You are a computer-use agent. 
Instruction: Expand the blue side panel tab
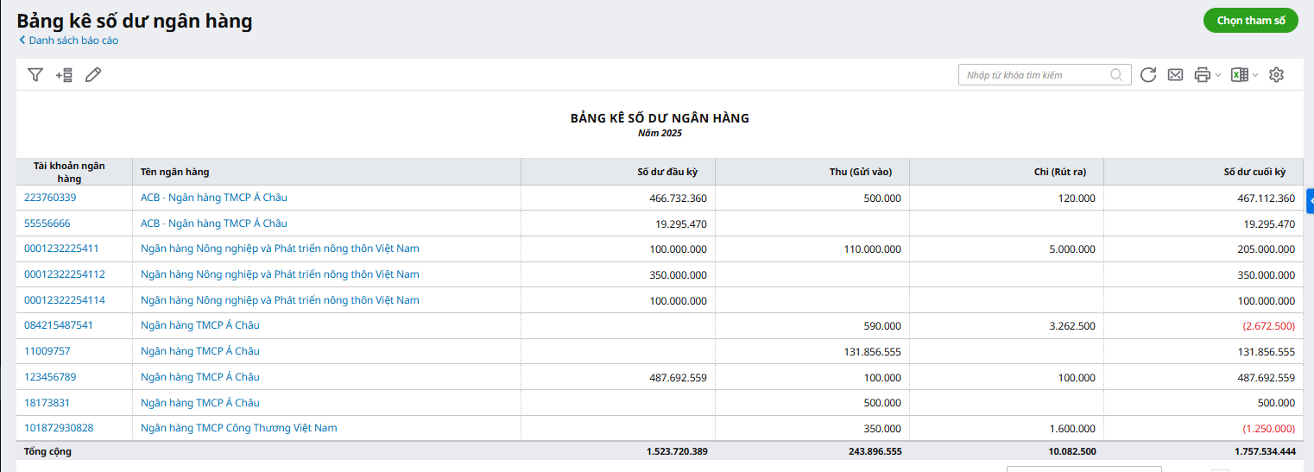tap(1310, 201)
